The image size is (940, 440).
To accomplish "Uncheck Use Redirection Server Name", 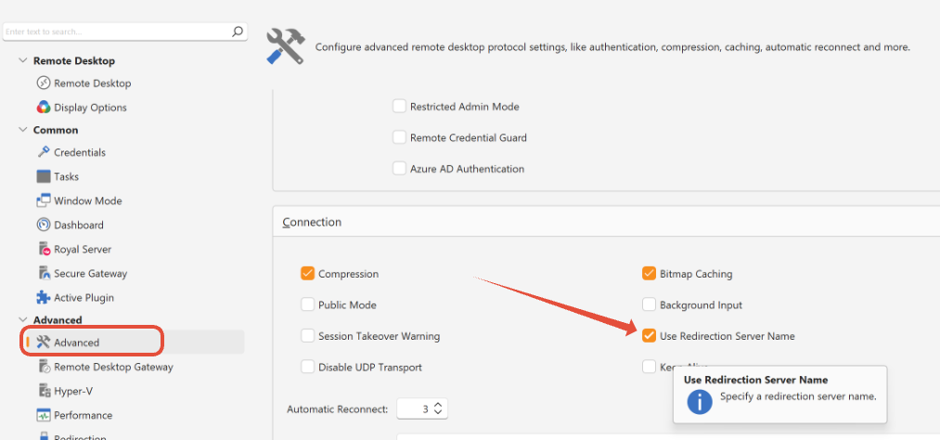I will tap(650, 336).
